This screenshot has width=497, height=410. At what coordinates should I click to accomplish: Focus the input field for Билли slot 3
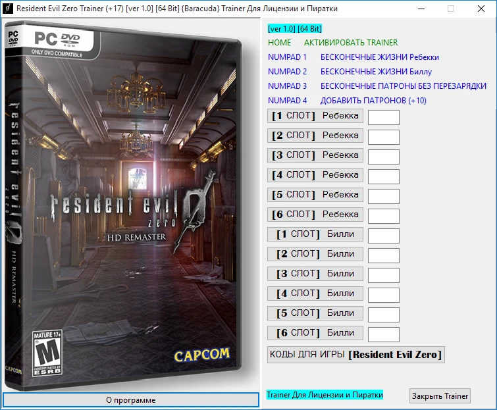[x=384, y=275]
